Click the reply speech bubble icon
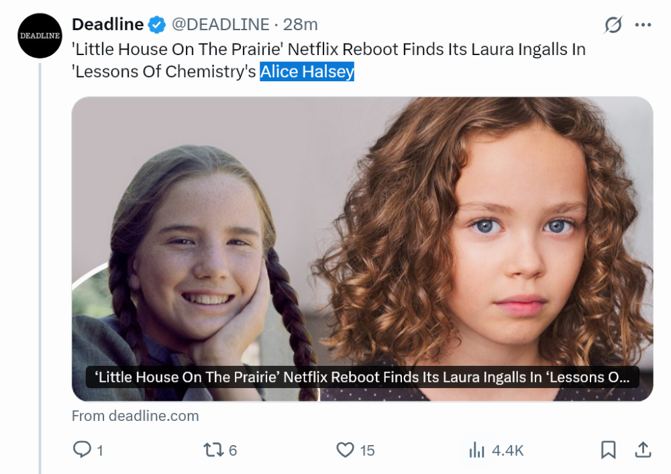 [81, 449]
